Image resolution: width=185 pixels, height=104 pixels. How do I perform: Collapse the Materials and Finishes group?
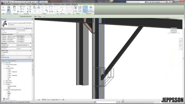click(31, 34)
